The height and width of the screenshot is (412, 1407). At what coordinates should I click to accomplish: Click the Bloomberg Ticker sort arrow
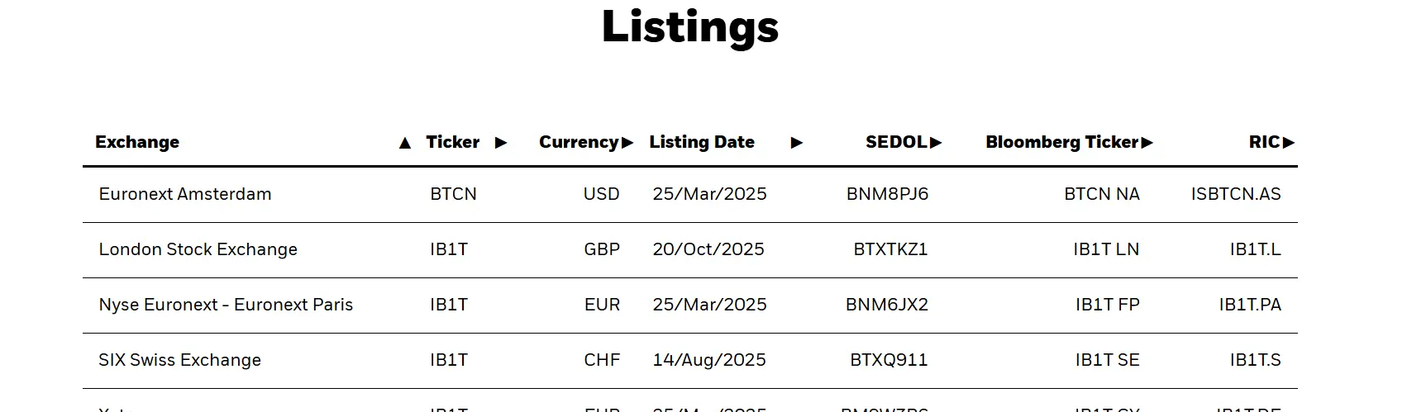[x=1147, y=143]
